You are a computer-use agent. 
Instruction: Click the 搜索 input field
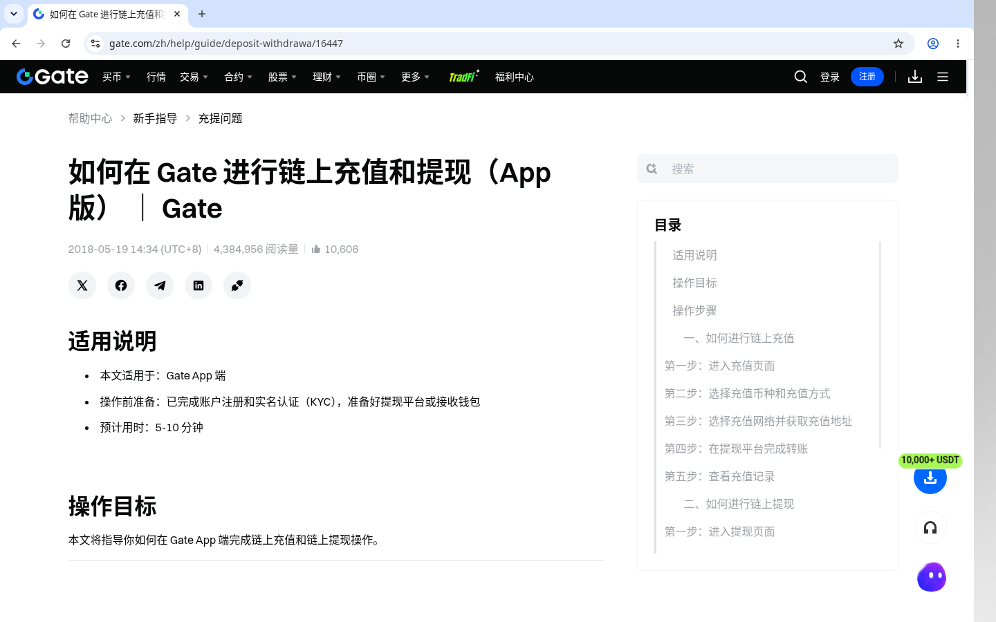click(x=768, y=169)
